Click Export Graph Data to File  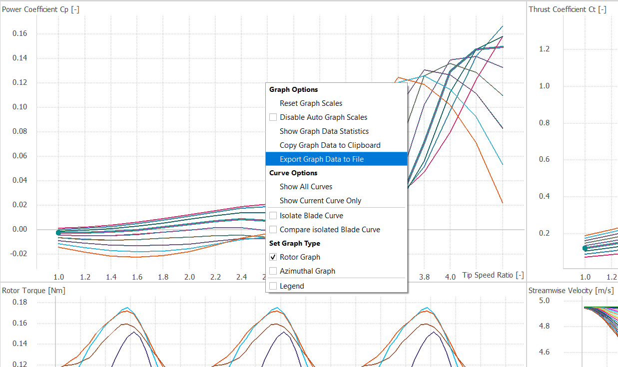point(336,159)
